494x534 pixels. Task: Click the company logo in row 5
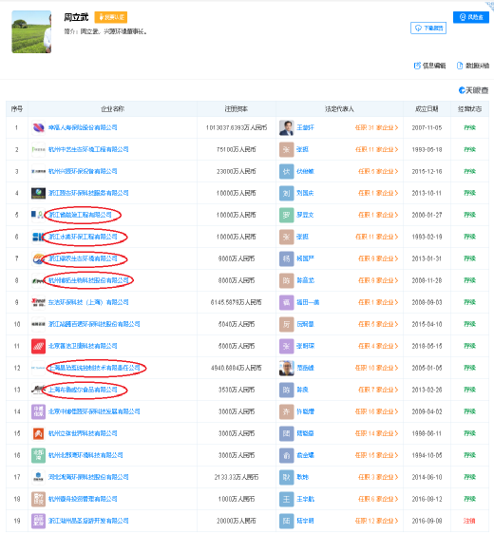37,215
